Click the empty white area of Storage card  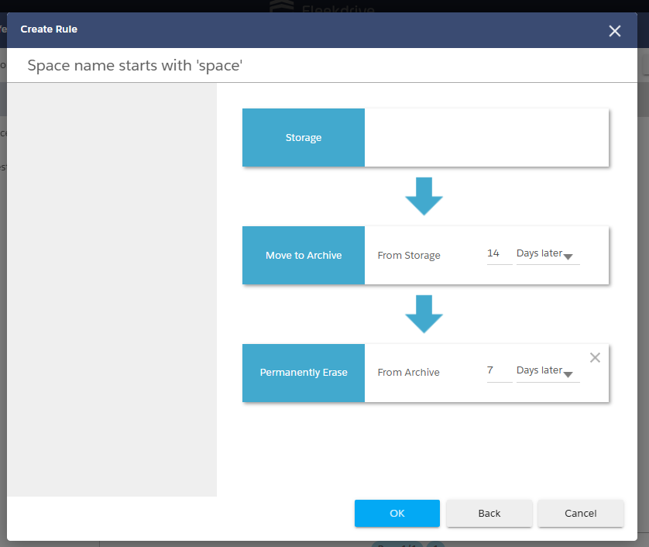pyautogui.click(x=486, y=138)
